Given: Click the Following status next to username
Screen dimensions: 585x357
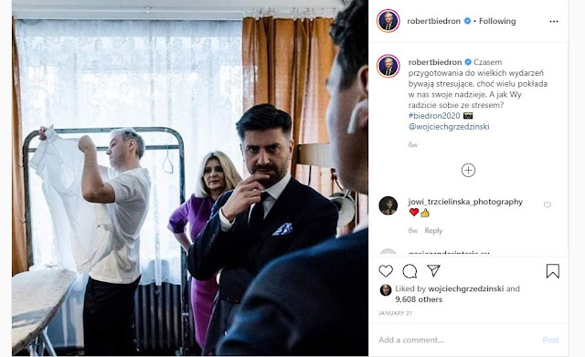Looking at the screenshot, I should 497,21.
